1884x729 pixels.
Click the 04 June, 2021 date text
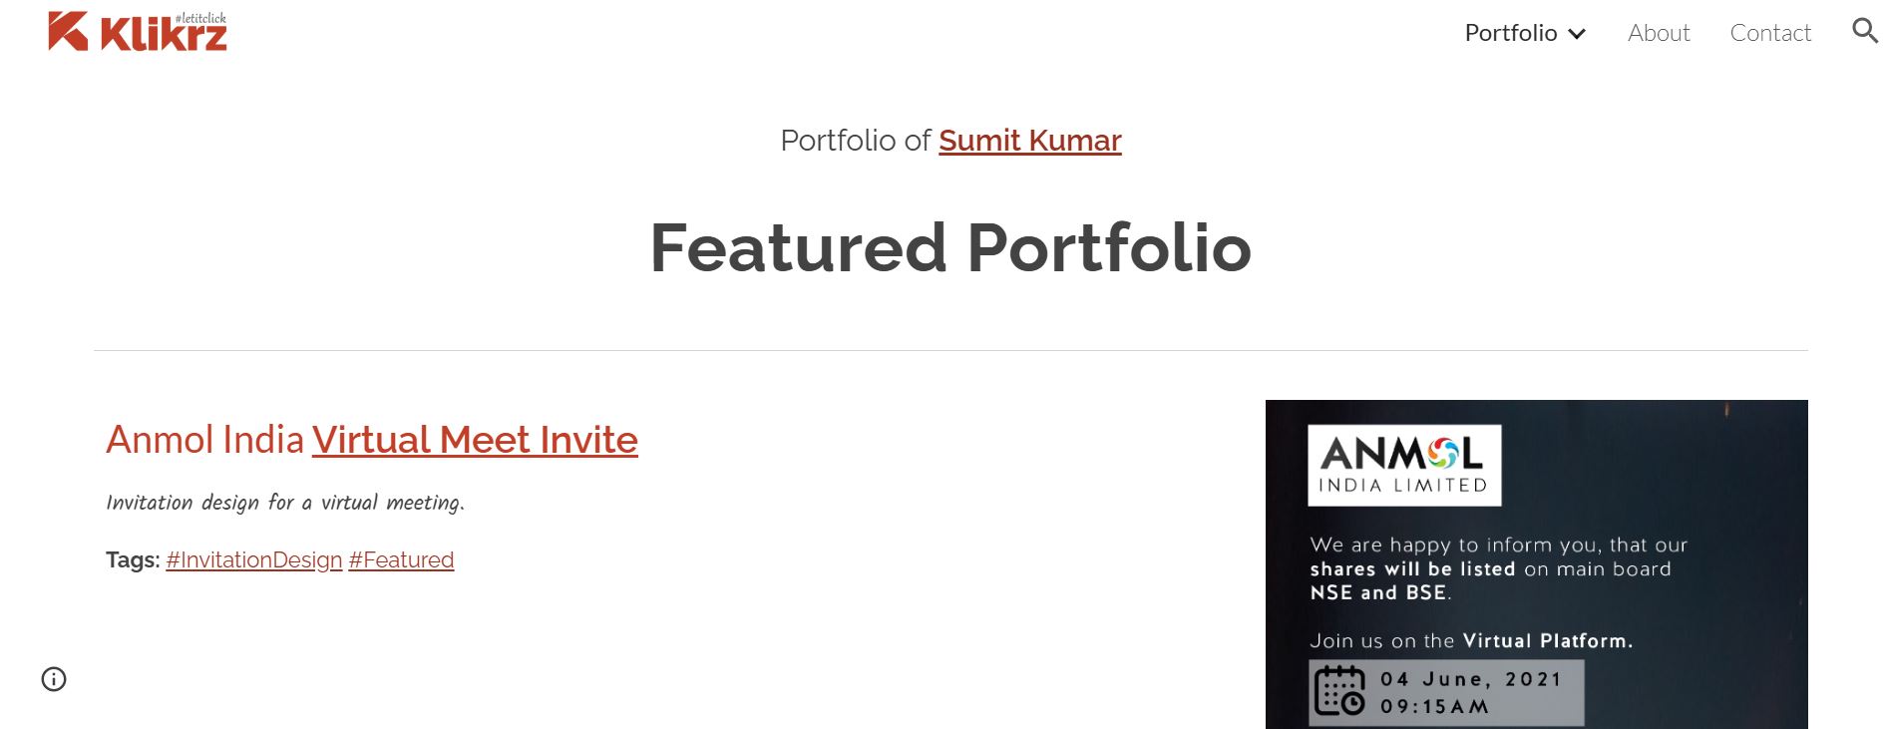pyautogui.click(x=1470, y=679)
